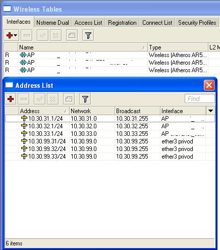The width and height of the screenshot is (220, 250).
Task: Click broadcast cell 10.30.33.255
Action: (x=132, y=134)
